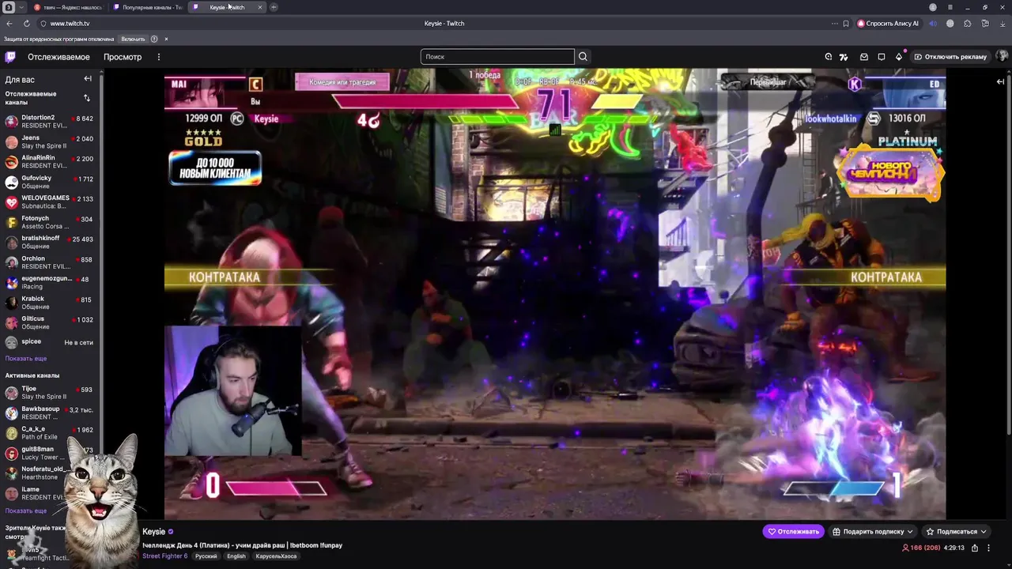Switch to the Yandex search tab
This screenshot has width=1012, height=569.
point(68,7)
